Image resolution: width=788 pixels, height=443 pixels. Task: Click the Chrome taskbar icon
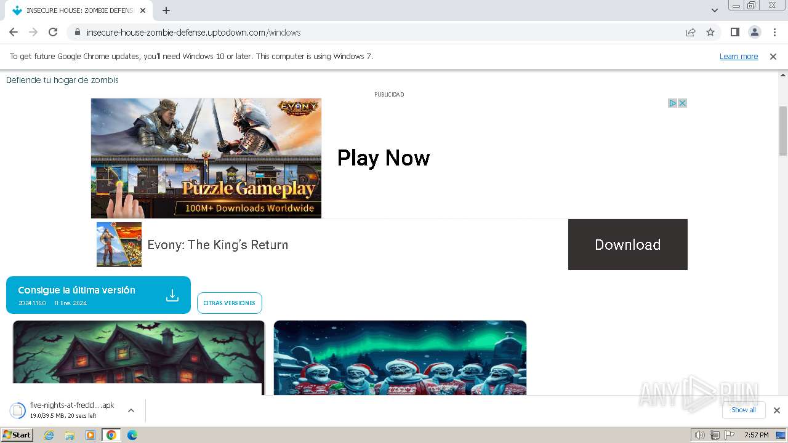coord(111,435)
